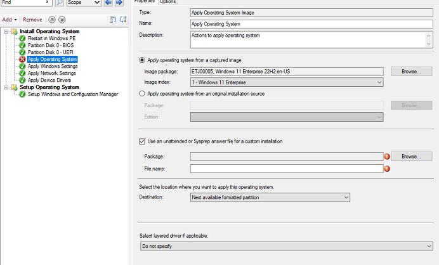Click the search magnifier icon
This screenshot has width=439, height=265.
(59, 3)
